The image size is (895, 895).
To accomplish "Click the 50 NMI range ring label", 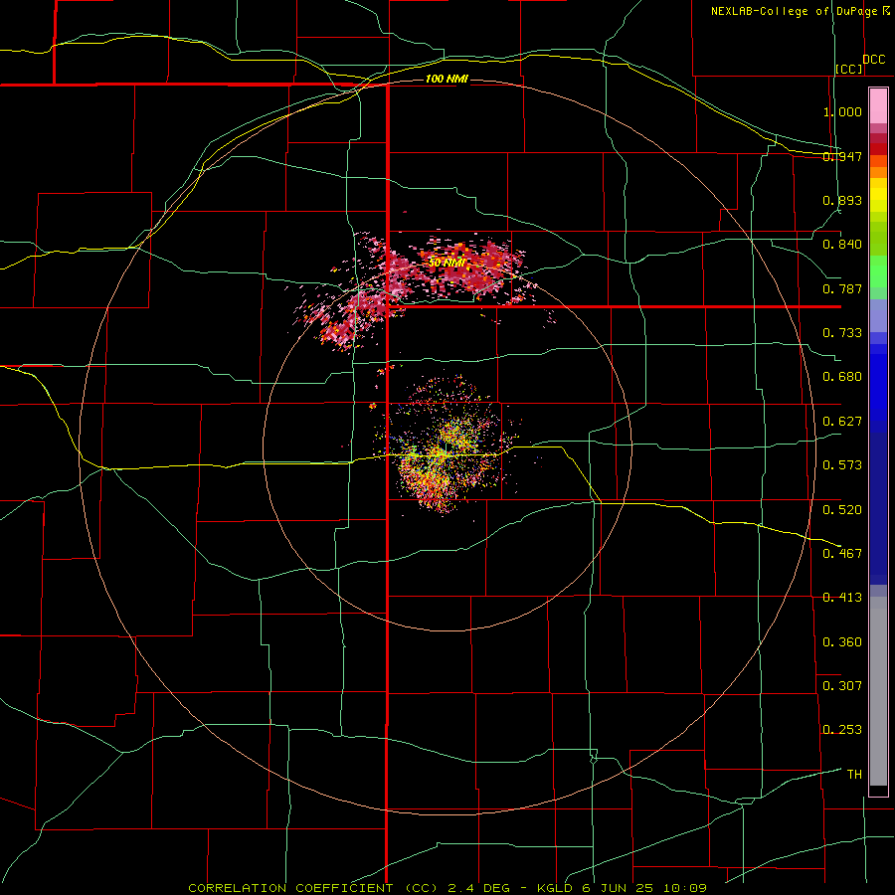I will [x=447, y=263].
